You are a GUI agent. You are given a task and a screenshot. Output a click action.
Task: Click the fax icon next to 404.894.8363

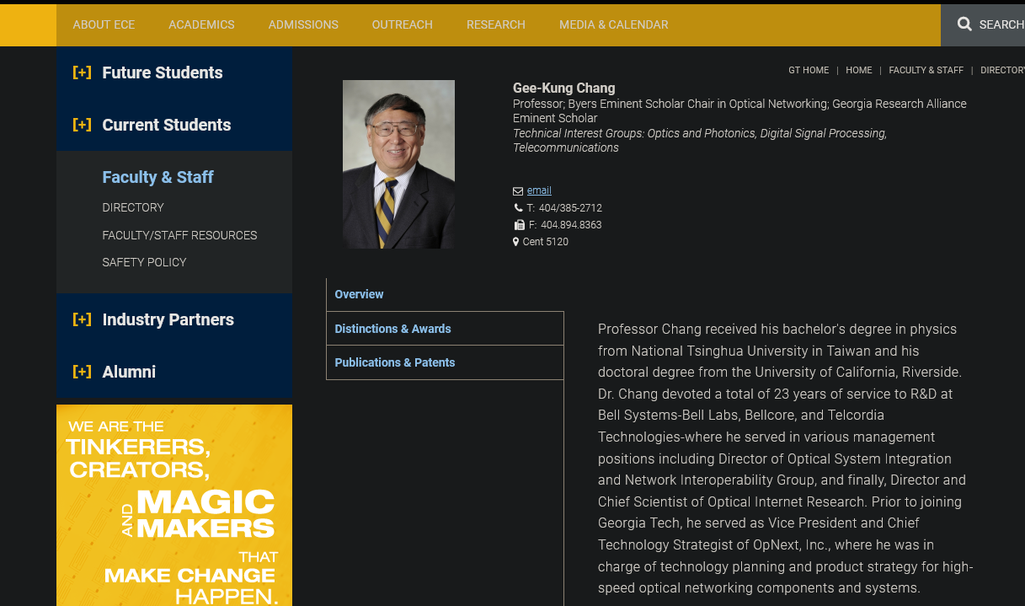coord(519,225)
